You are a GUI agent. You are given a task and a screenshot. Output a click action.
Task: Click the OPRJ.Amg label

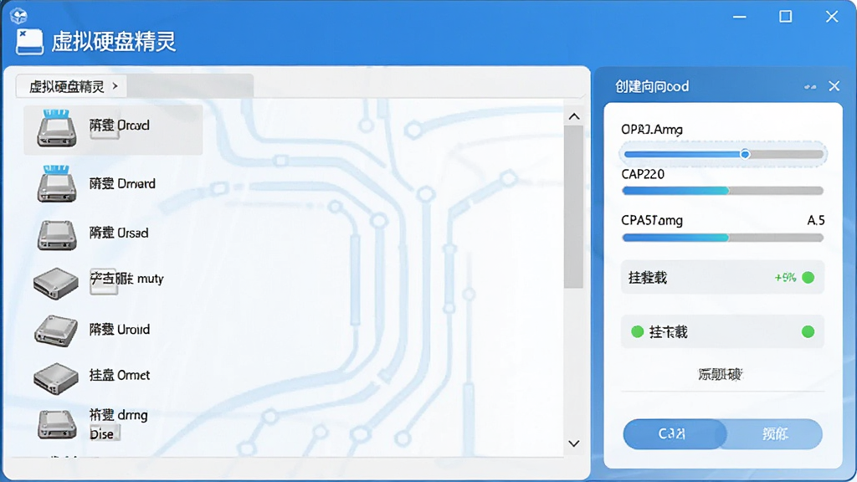pyautogui.click(x=651, y=130)
